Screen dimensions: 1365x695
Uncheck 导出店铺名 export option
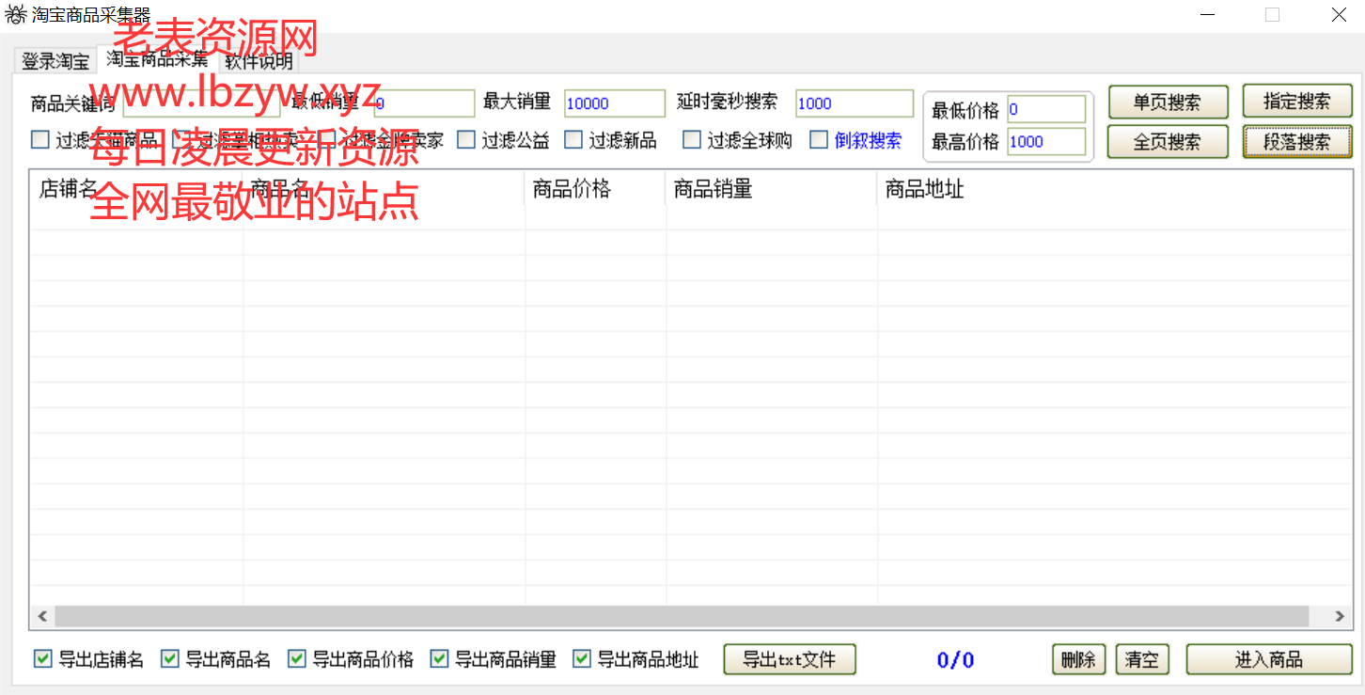42,659
